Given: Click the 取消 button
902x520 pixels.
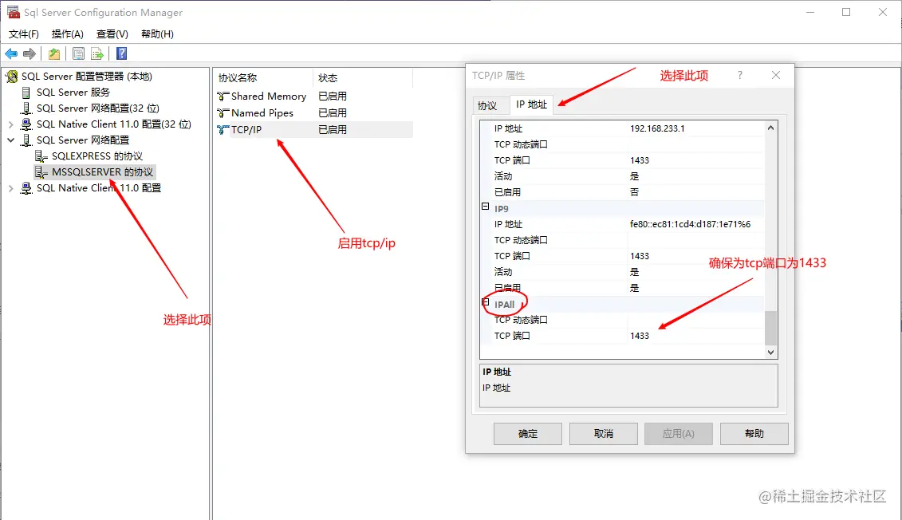Looking at the screenshot, I should click(604, 434).
